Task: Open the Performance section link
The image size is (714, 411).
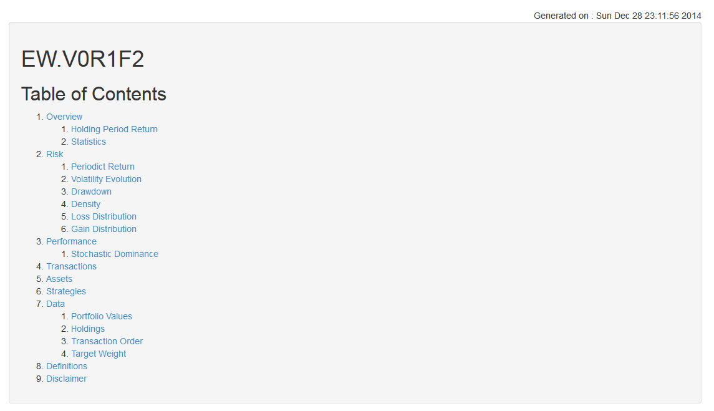Action: pyautogui.click(x=71, y=241)
